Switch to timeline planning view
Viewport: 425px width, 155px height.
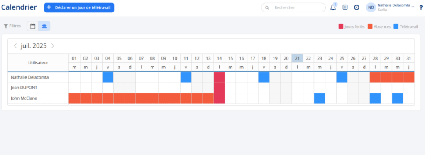pyautogui.click(x=44, y=26)
